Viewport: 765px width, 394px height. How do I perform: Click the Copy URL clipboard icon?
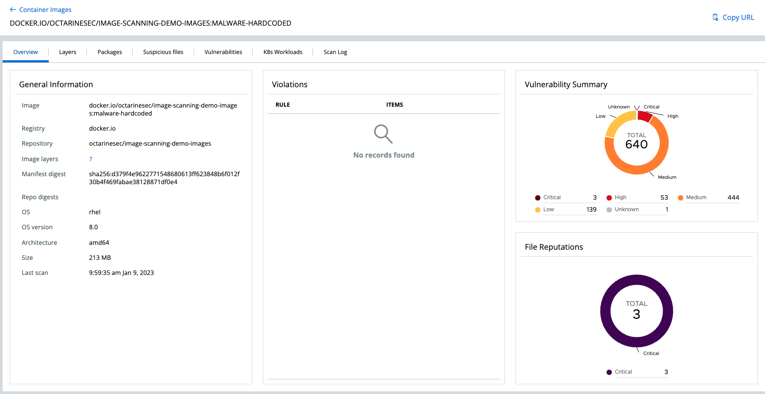pyautogui.click(x=715, y=17)
